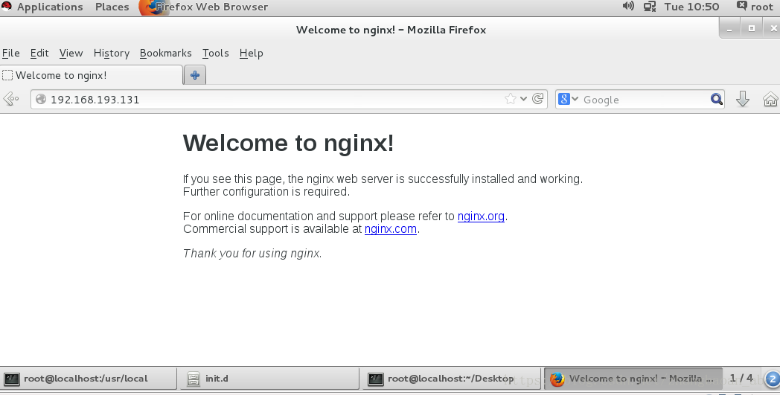Open the History menu
The image size is (780, 395).
pos(112,53)
